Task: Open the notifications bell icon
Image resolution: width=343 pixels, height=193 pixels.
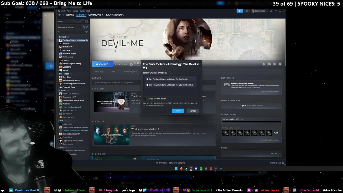Action: (247, 11)
